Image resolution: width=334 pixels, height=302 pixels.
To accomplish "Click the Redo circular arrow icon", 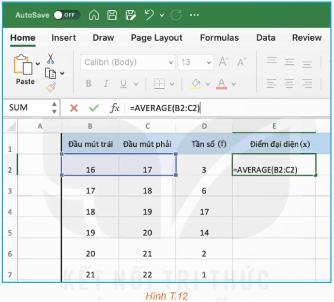I will tap(176, 15).
